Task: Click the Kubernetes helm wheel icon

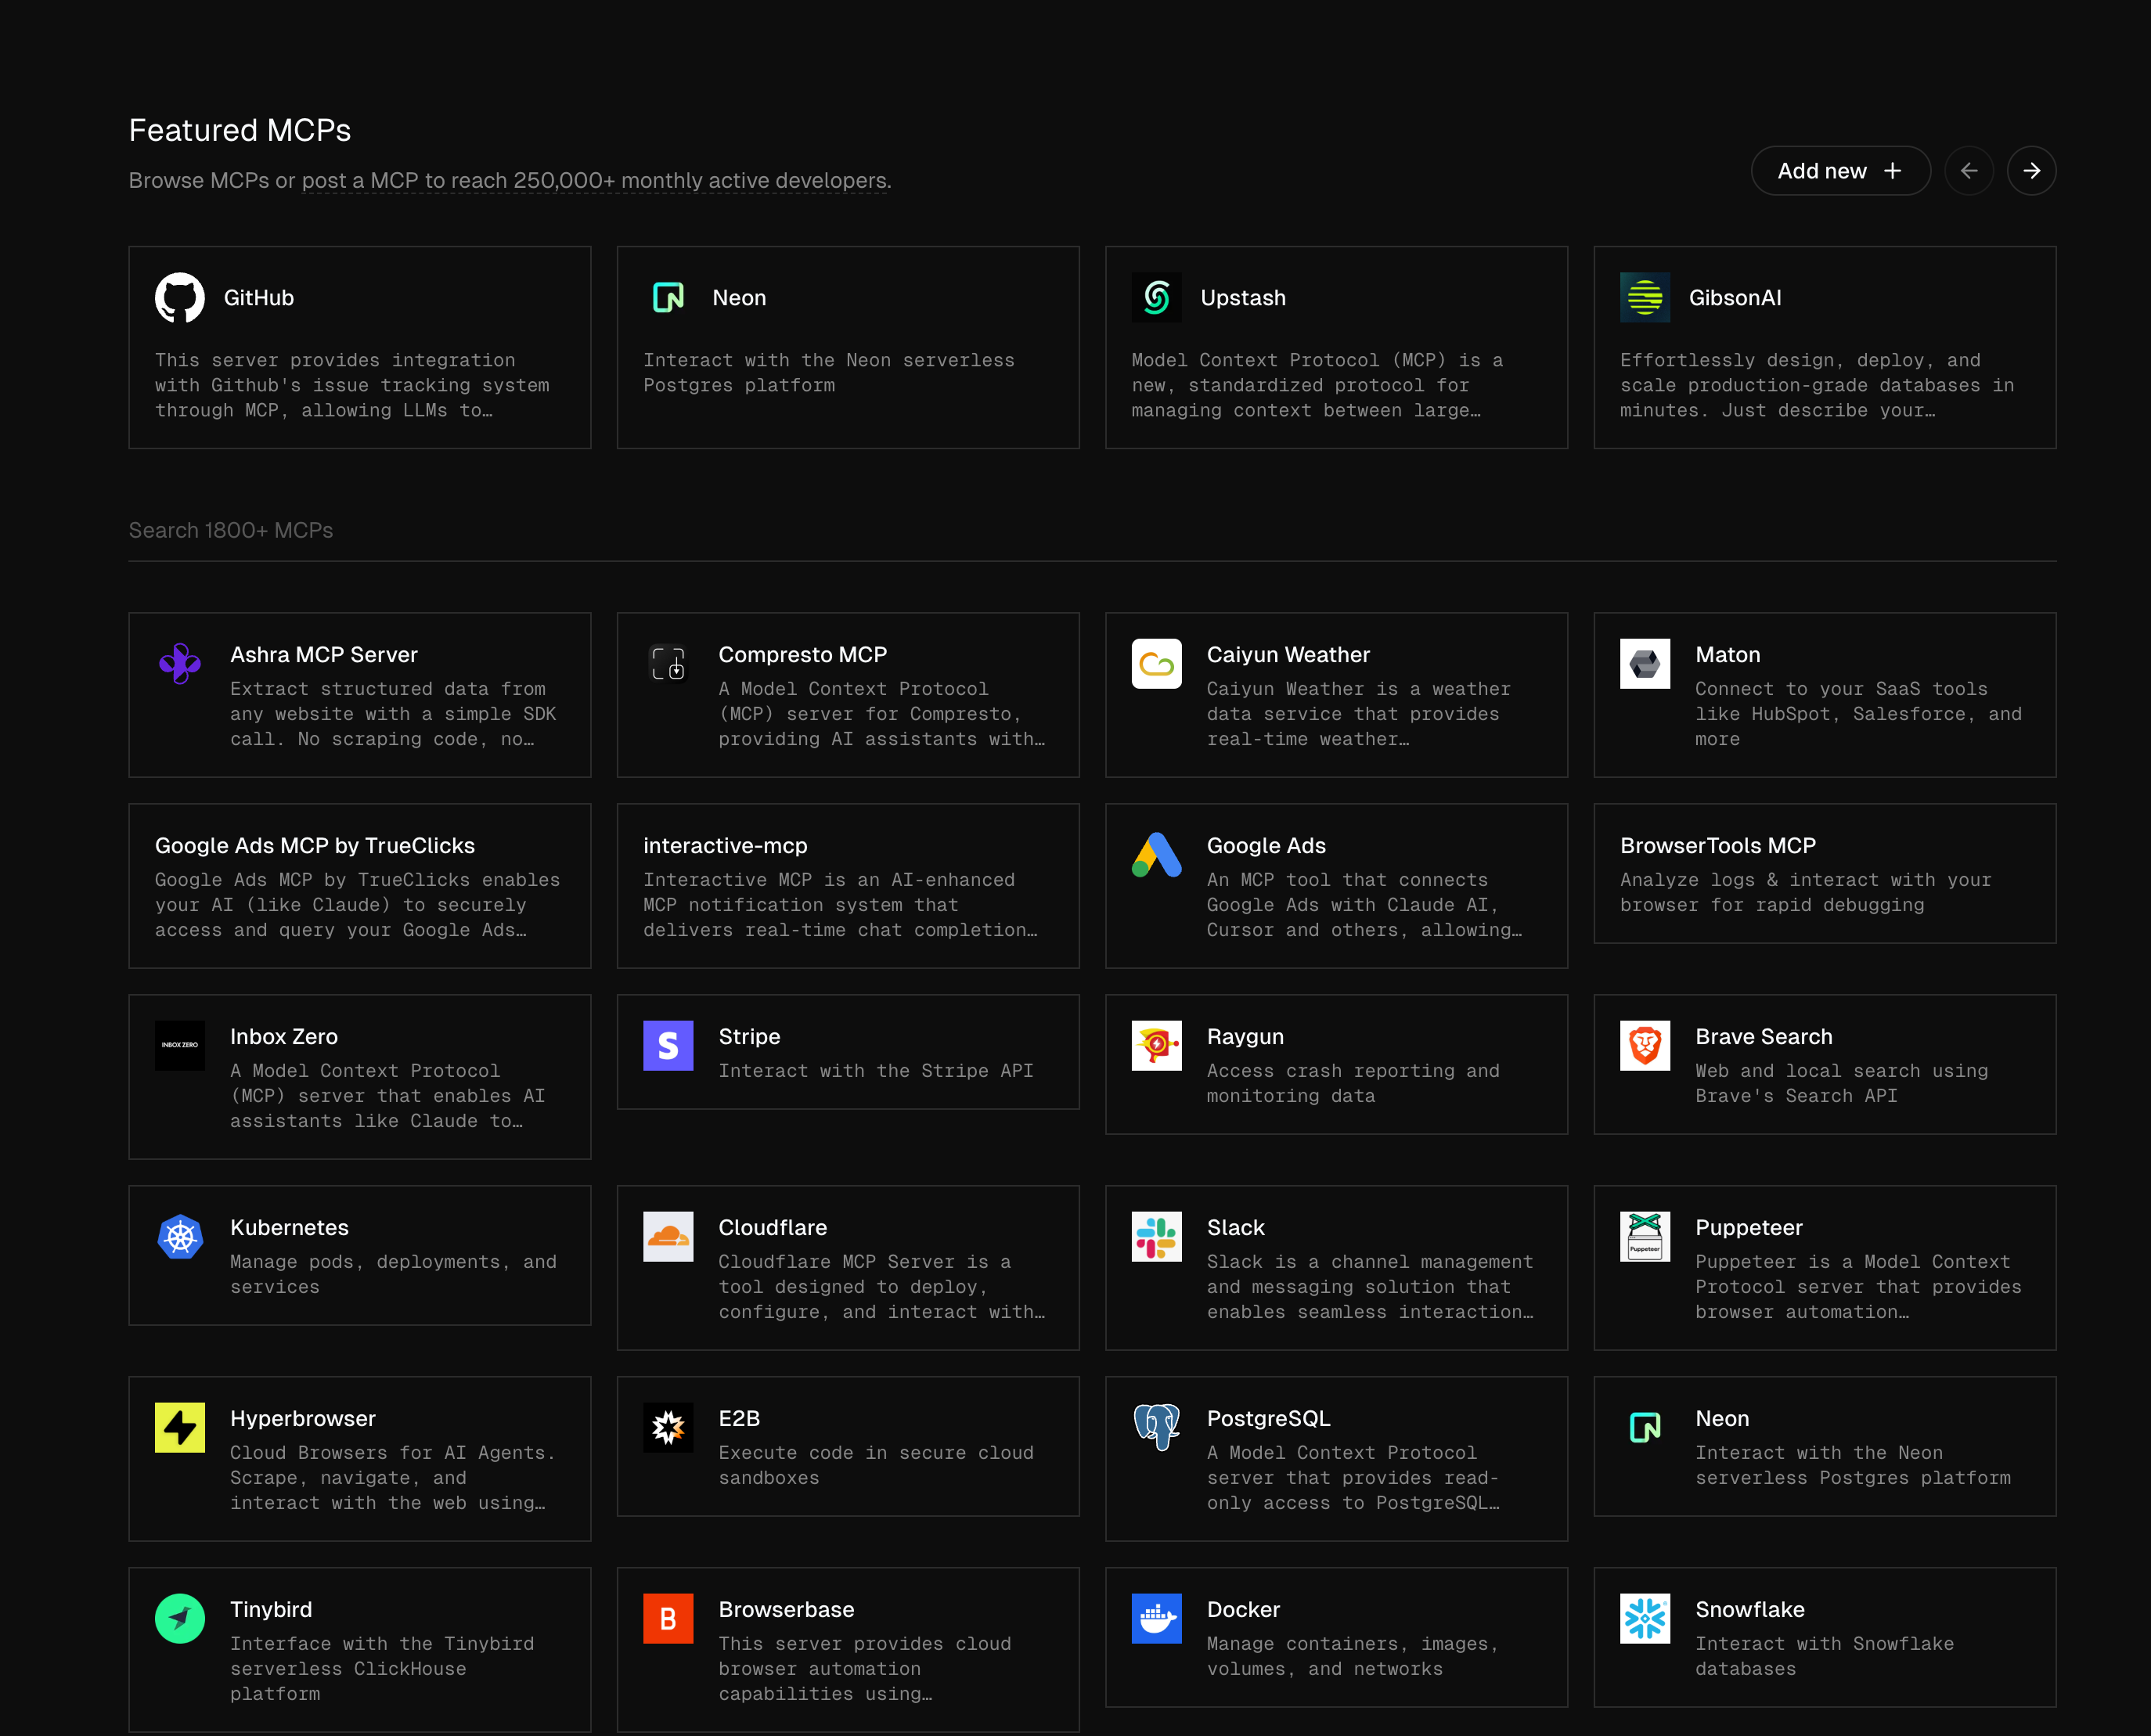Action: (180, 1237)
